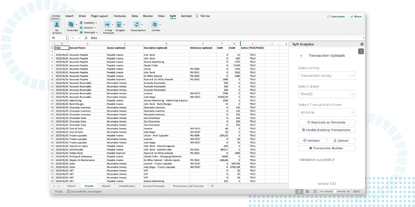Expand the Contacts dropdown
Screen dimensions: 415x207
click(96, 23)
